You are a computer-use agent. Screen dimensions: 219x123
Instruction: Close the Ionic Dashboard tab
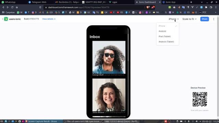coord(160,2)
